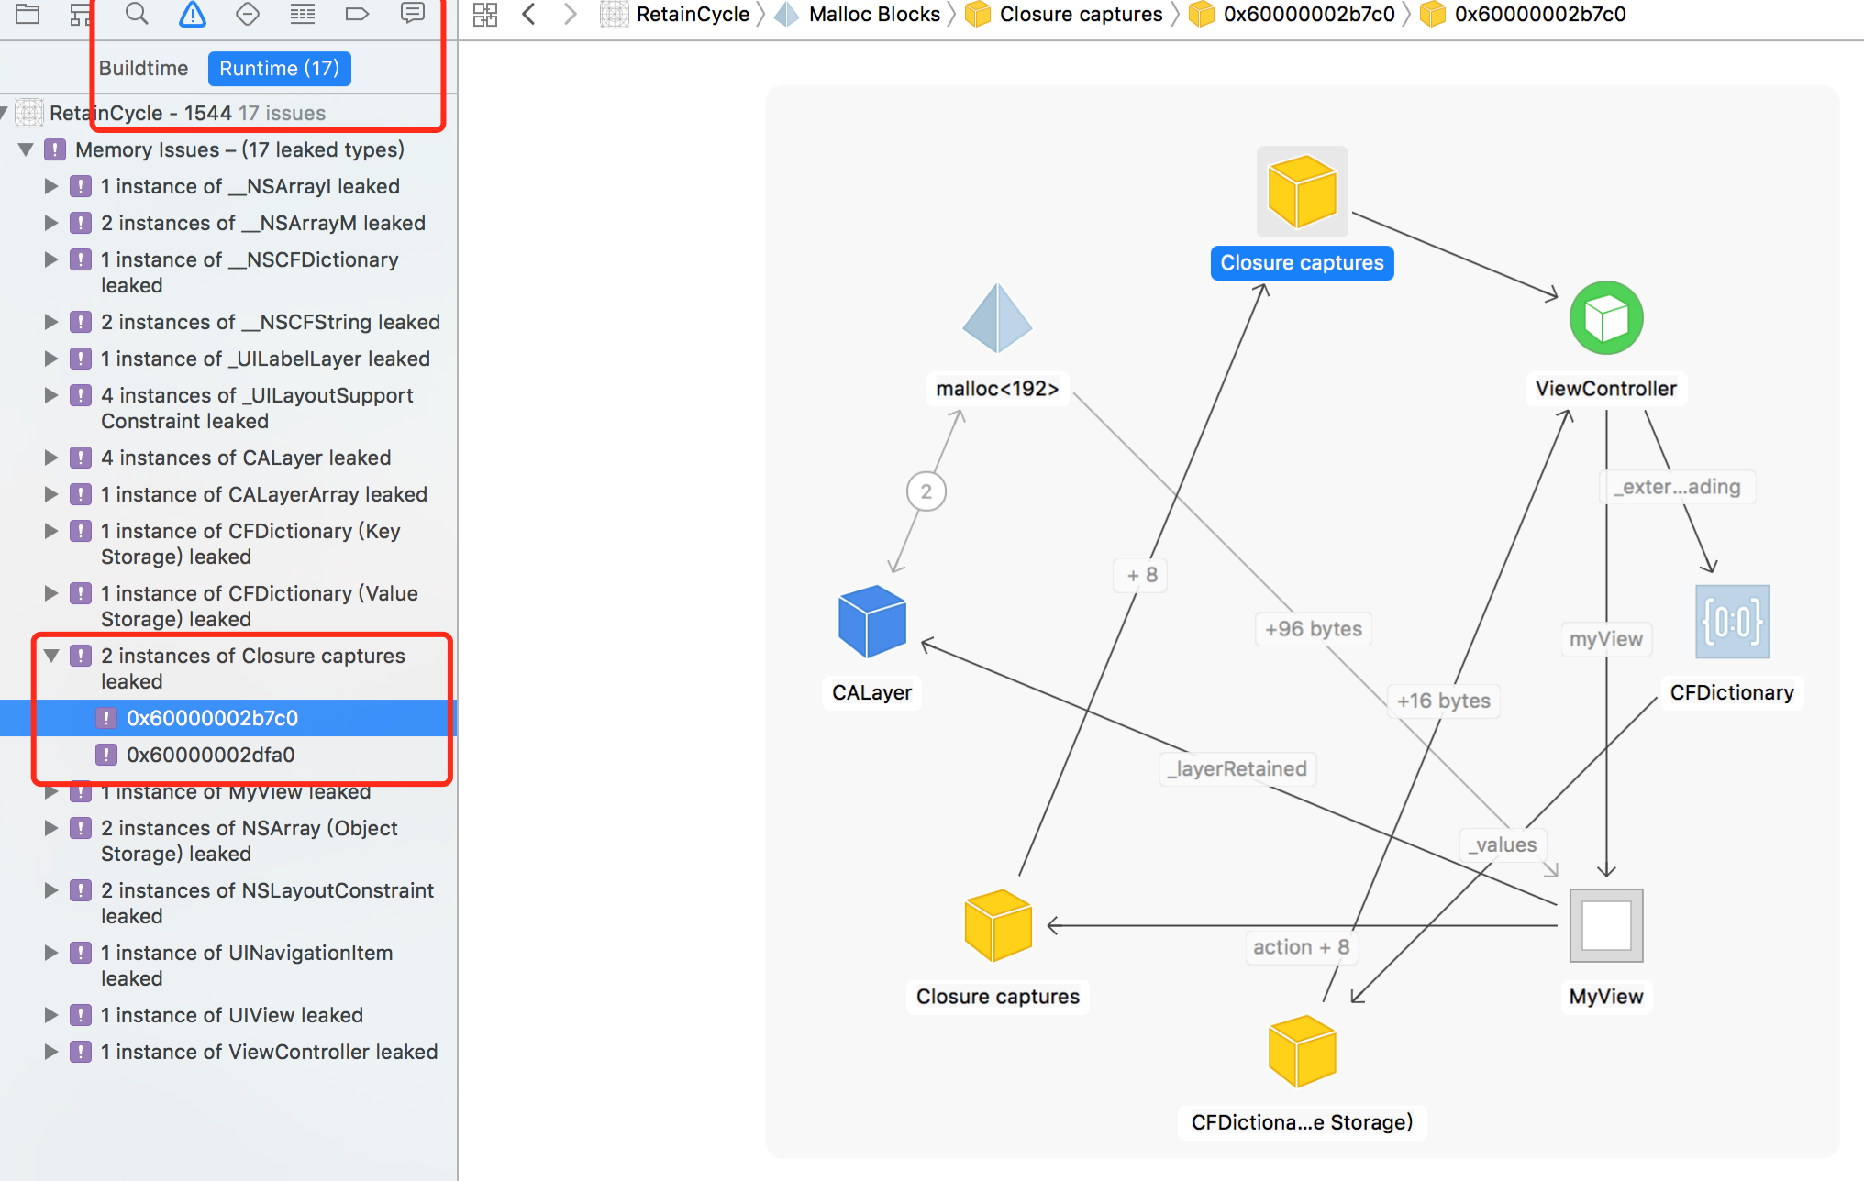The height and width of the screenshot is (1181, 1864).
Task: Click the MyView node in the graph
Action: pos(1605,925)
